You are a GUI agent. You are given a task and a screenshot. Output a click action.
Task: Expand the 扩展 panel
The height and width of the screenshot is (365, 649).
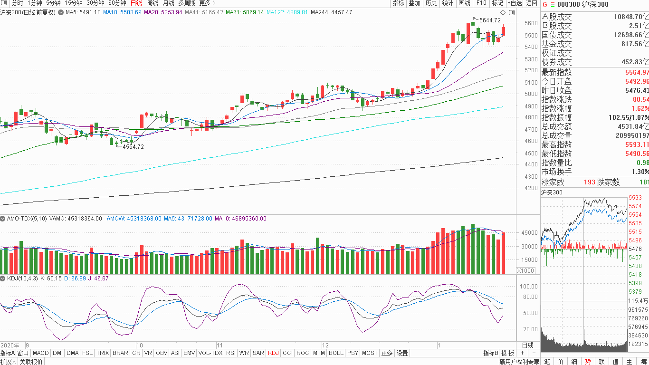coord(8,362)
